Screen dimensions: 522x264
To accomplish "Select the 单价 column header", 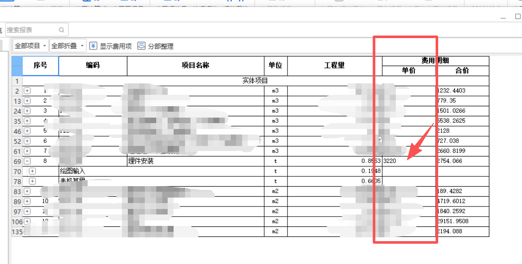I will 409,71.
